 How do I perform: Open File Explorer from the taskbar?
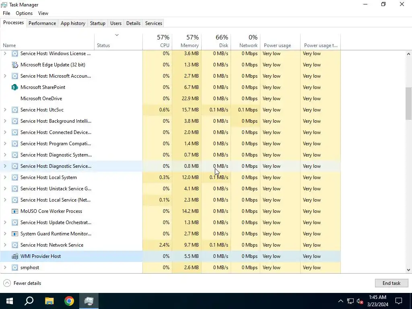(49, 301)
